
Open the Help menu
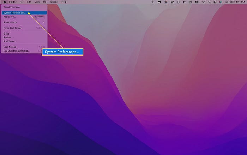coord(64,2)
